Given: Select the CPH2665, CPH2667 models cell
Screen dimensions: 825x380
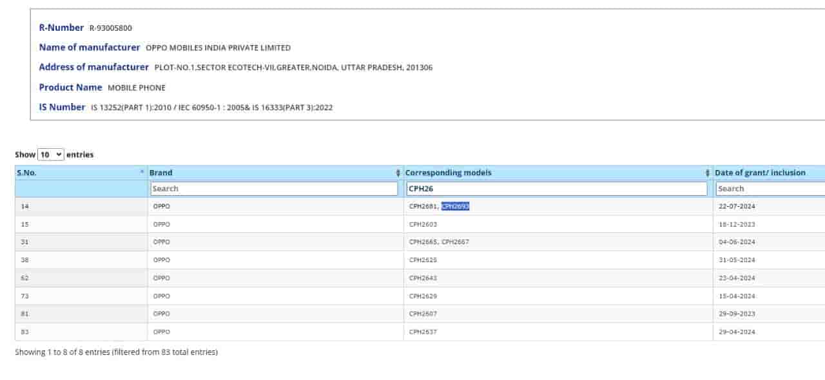Looking at the screenshot, I should click(x=439, y=242).
